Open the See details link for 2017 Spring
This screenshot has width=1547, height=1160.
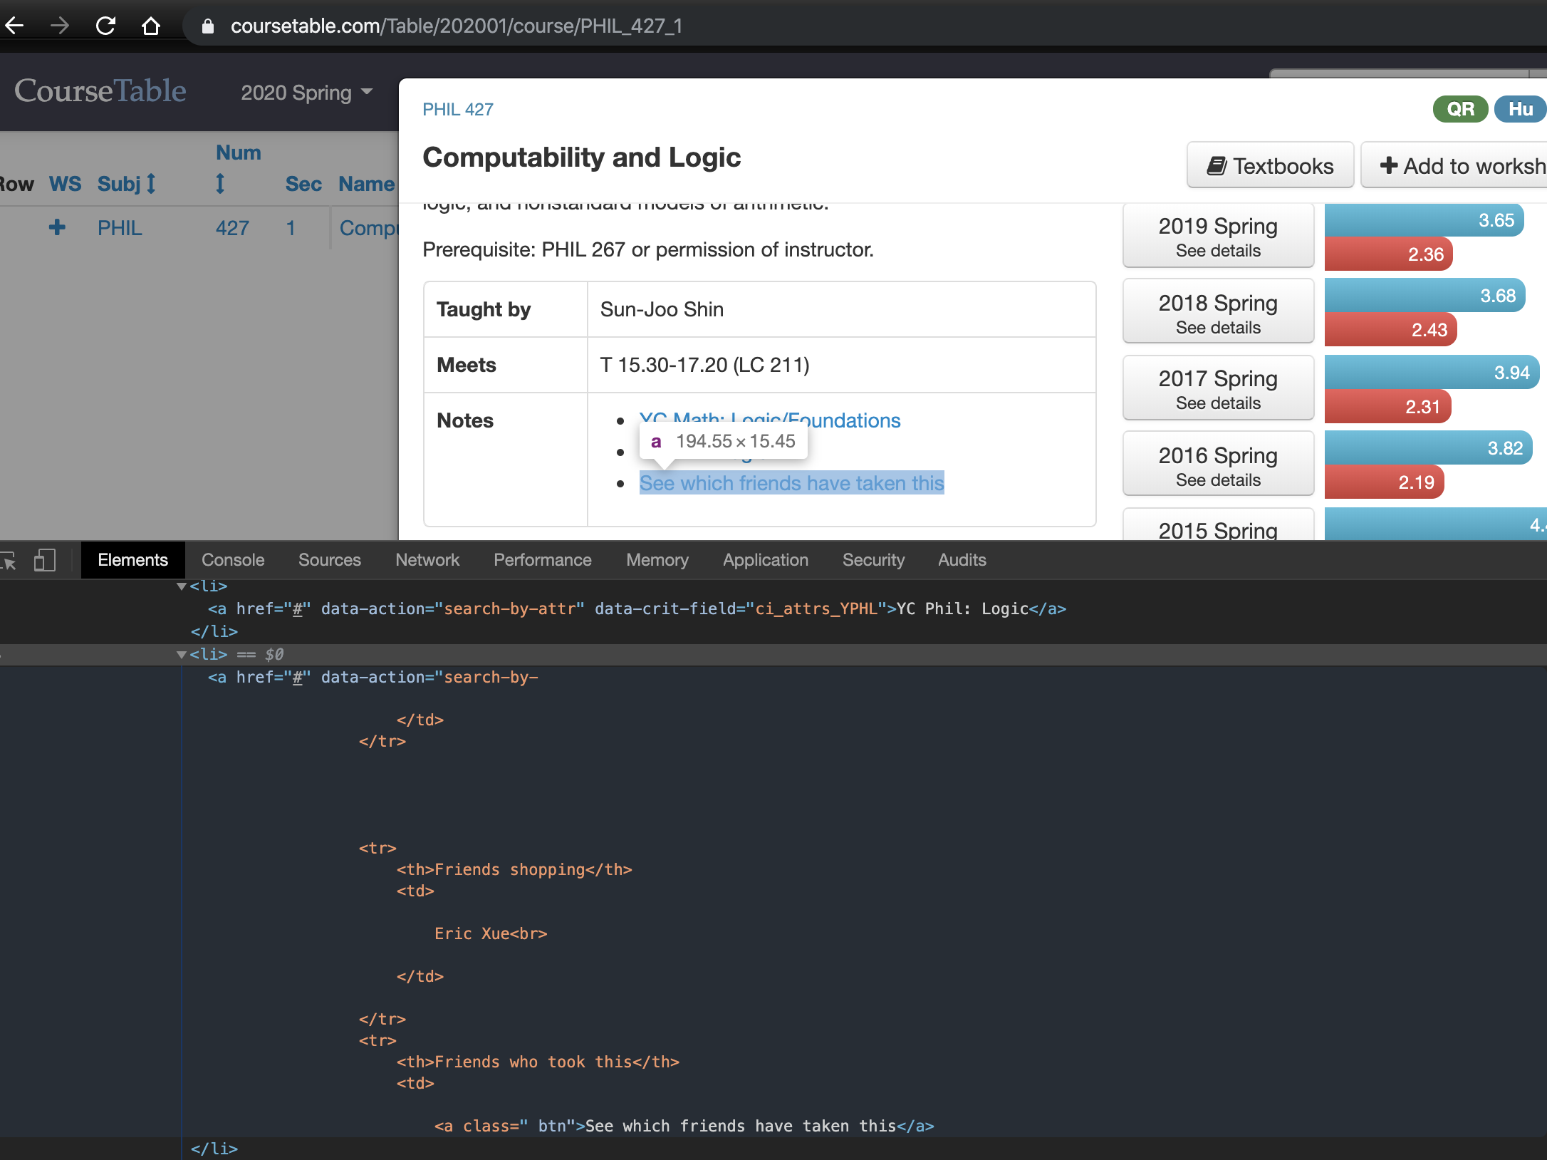[1217, 403]
